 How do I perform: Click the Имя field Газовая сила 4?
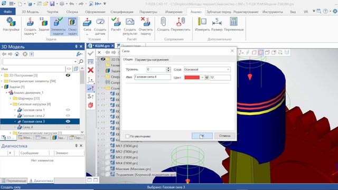(x=153, y=77)
